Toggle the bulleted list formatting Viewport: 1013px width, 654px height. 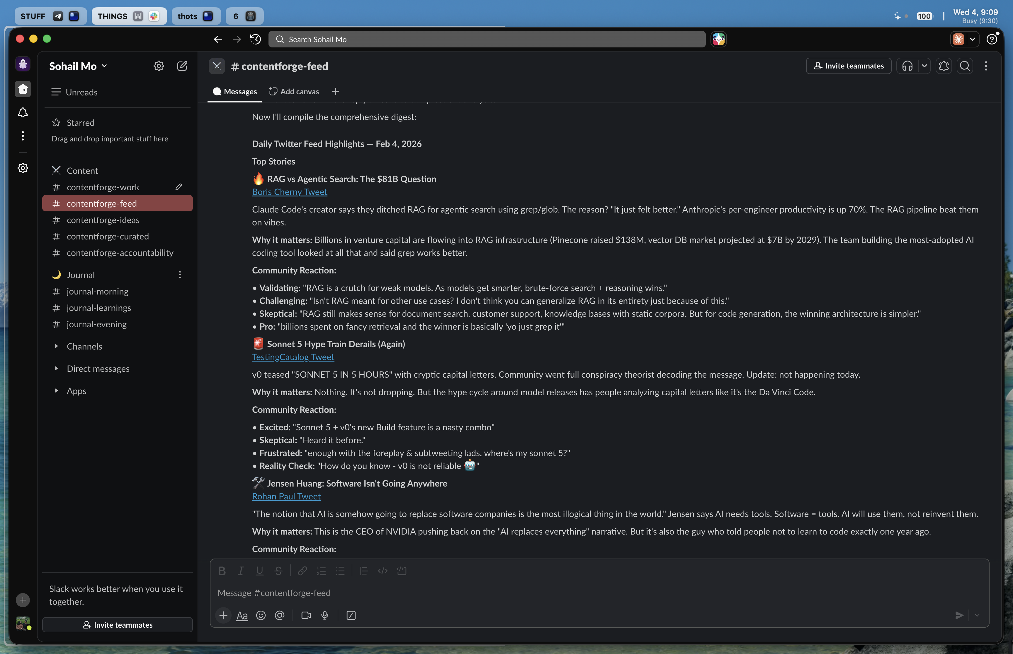point(340,571)
